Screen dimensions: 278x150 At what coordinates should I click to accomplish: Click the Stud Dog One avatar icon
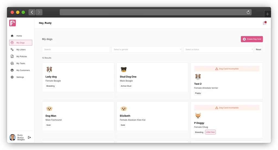pyautogui.click(x=124, y=70)
